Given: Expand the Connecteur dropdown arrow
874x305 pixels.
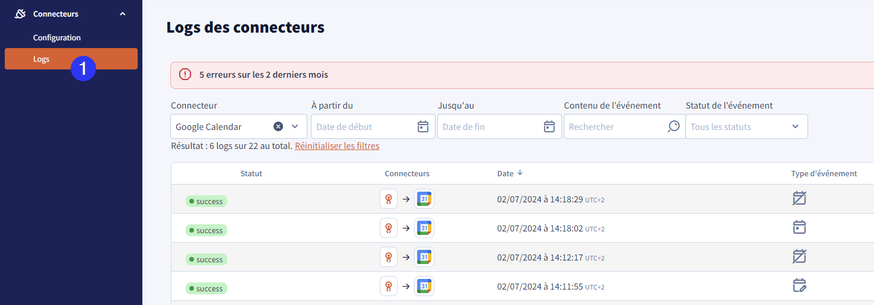Looking at the screenshot, I should [295, 126].
